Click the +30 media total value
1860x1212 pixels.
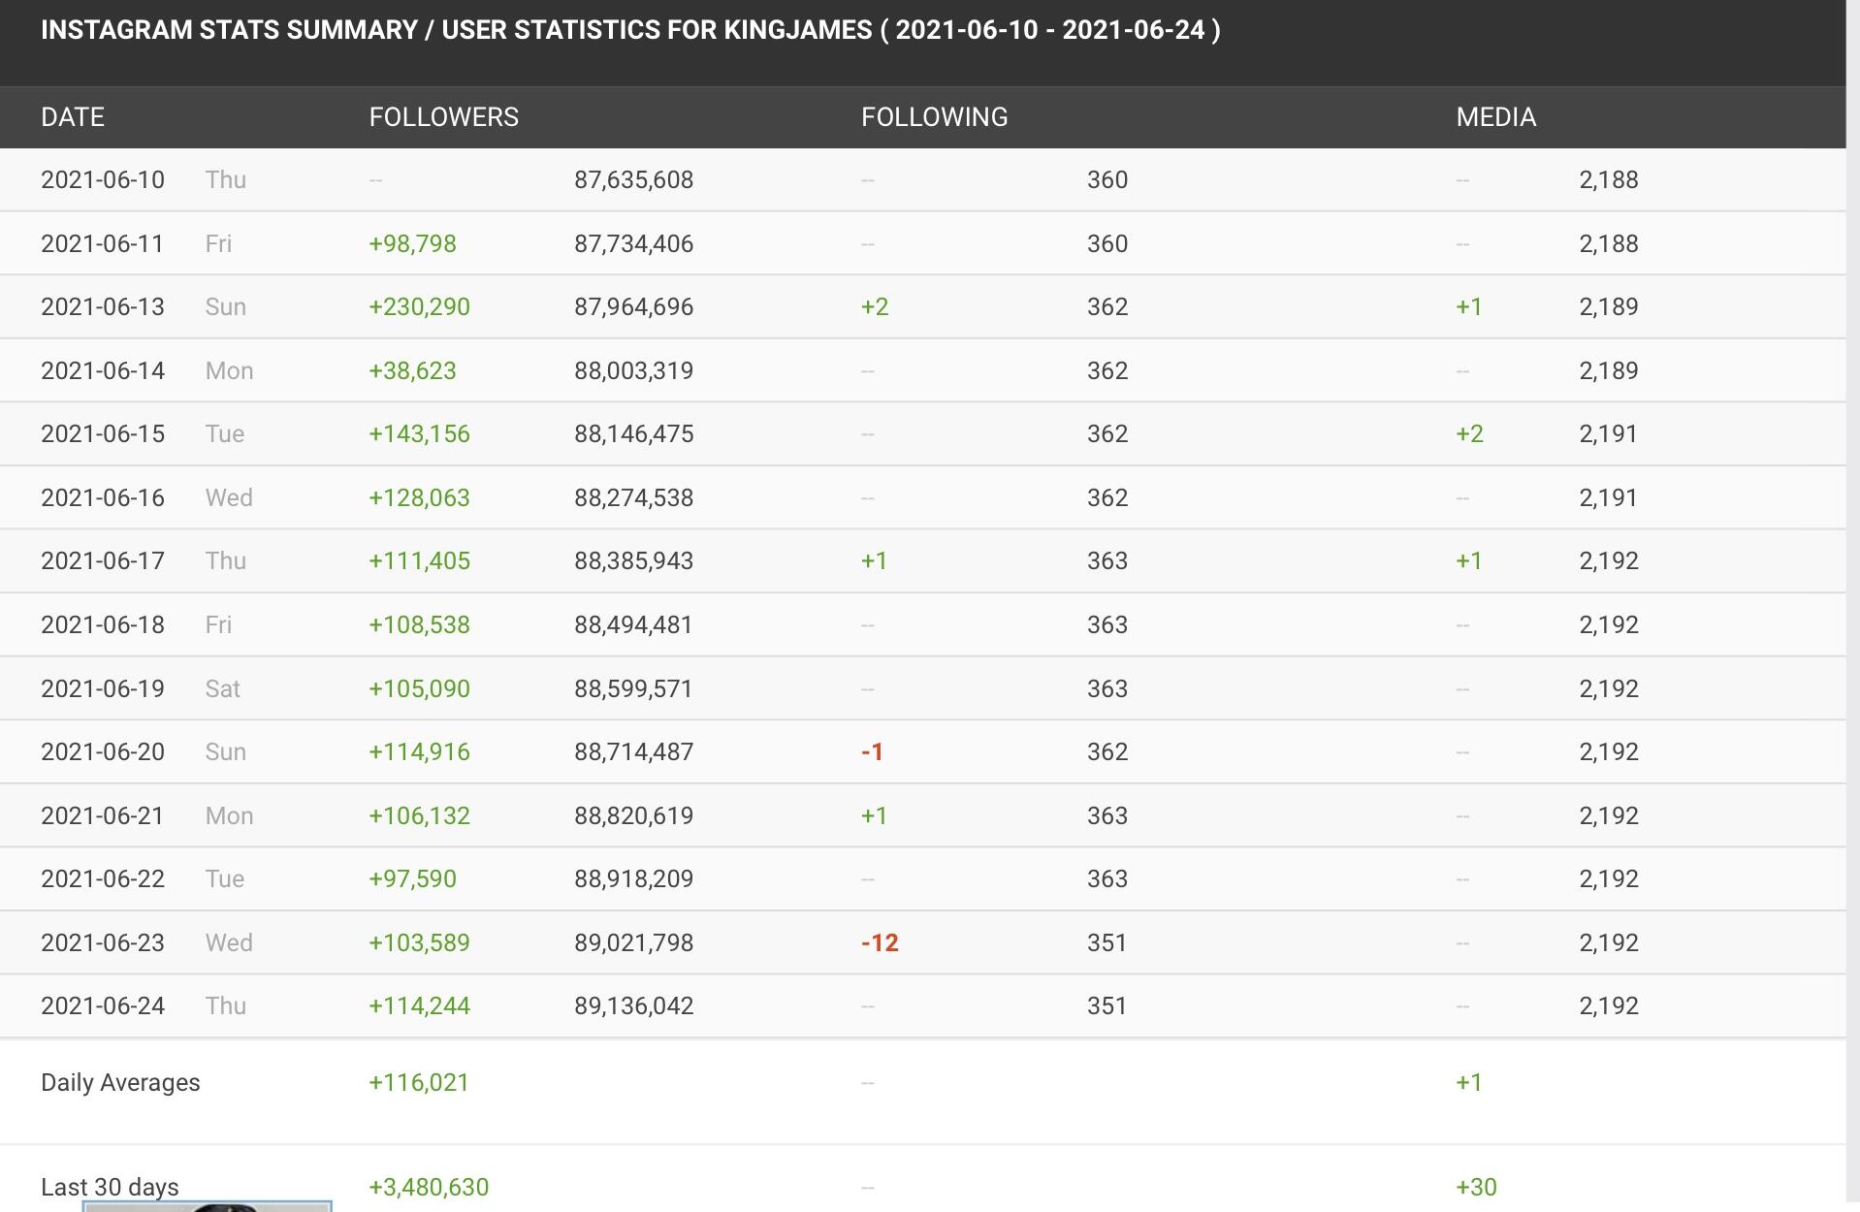1476,1188
